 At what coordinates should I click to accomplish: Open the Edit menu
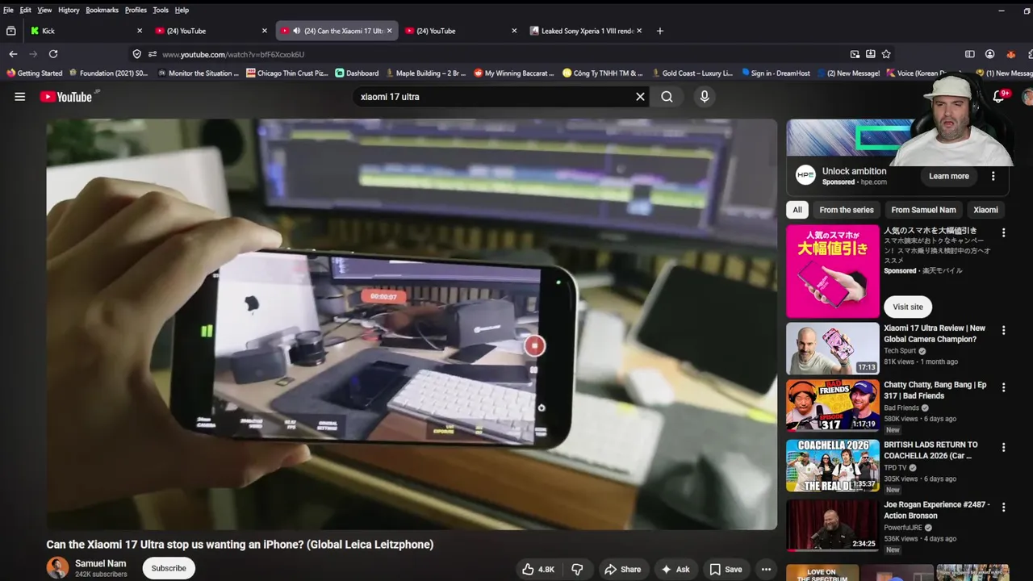[26, 10]
